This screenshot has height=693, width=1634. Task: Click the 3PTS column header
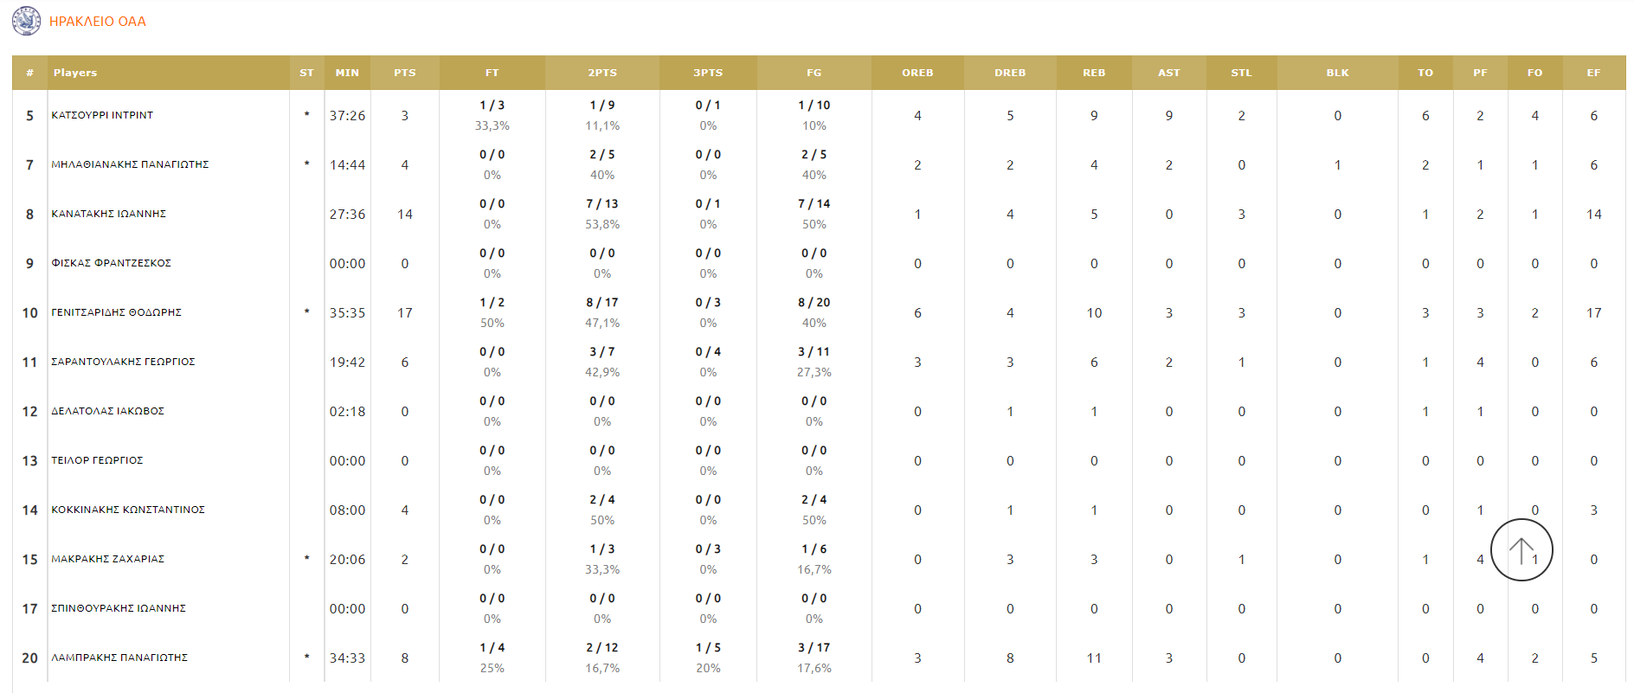pyautogui.click(x=707, y=73)
